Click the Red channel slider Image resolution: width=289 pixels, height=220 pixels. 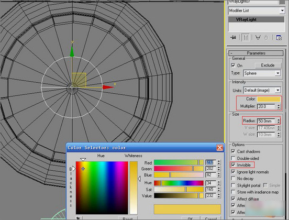coord(179,162)
